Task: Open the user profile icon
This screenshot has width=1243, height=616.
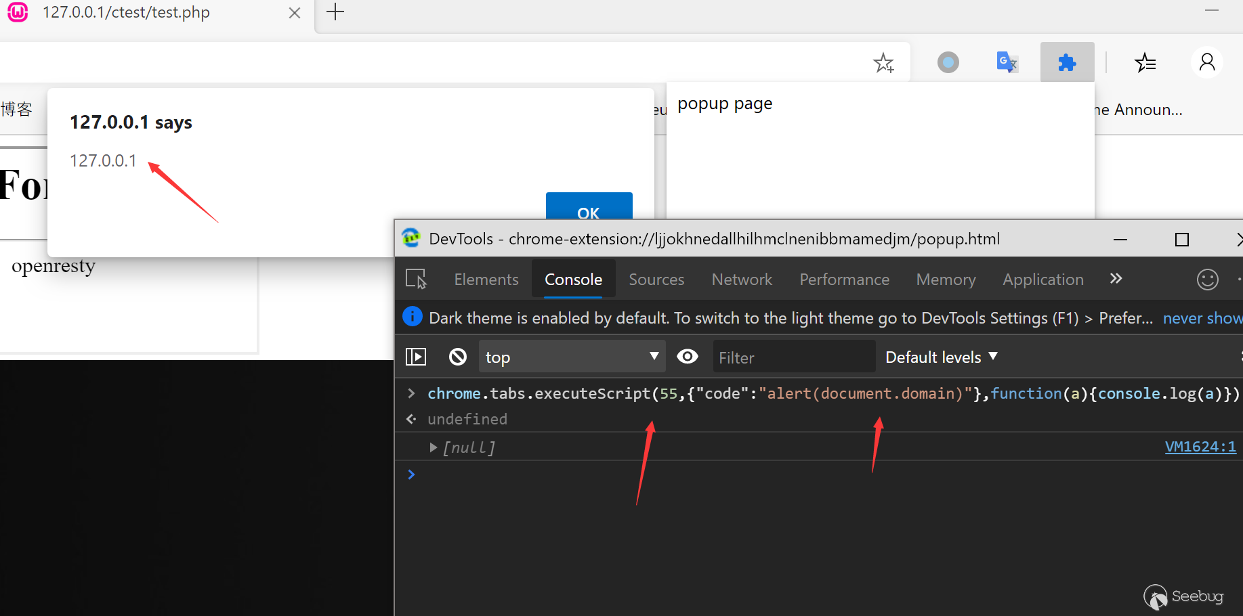Action: click(1206, 63)
